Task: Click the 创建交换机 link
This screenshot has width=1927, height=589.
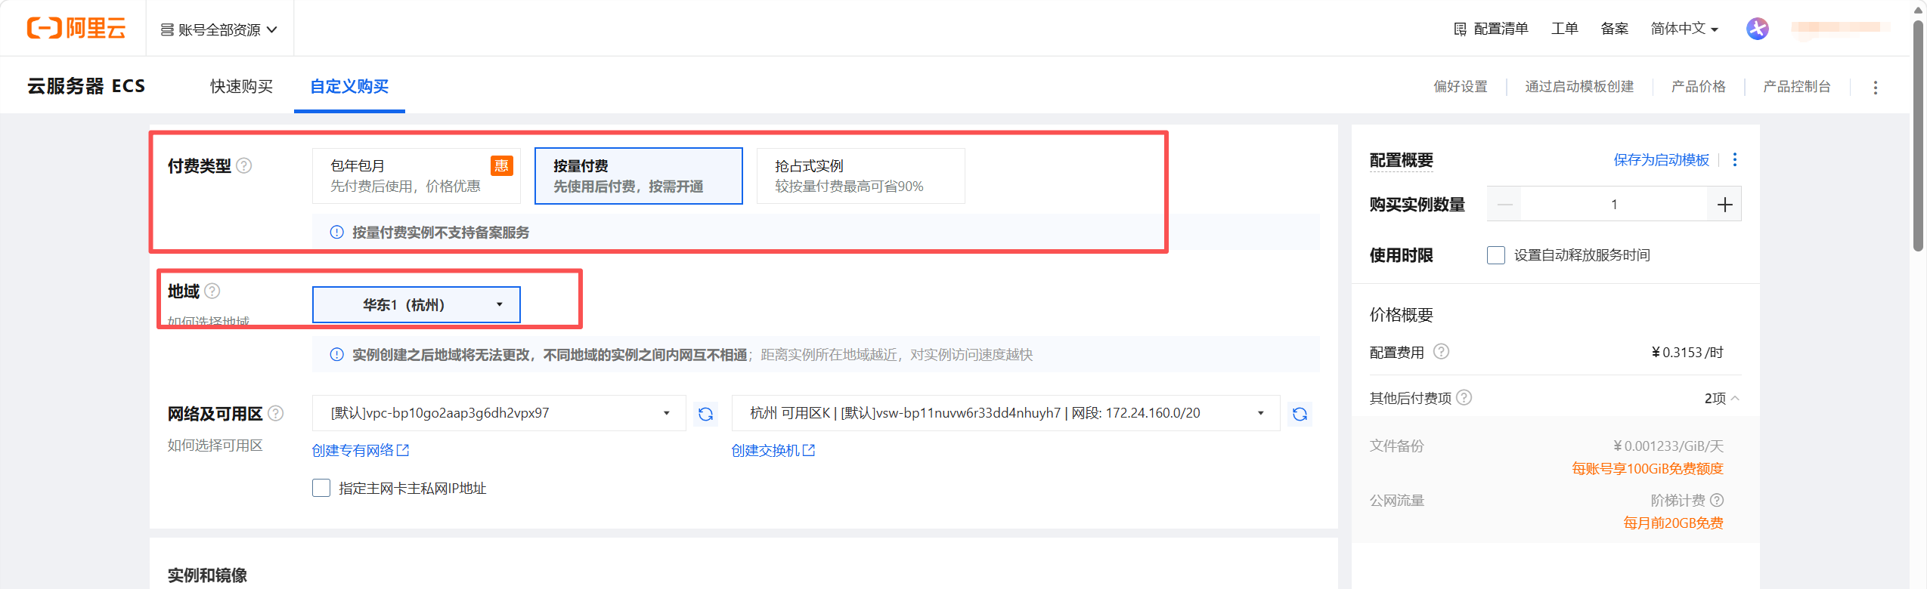Action: click(x=765, y=450)
